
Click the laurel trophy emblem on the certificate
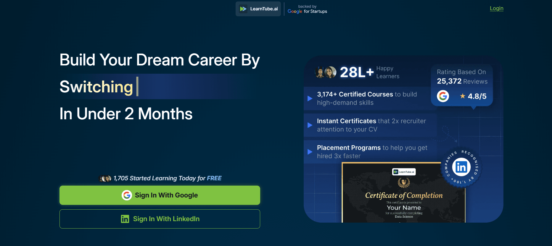coord(404,183)
